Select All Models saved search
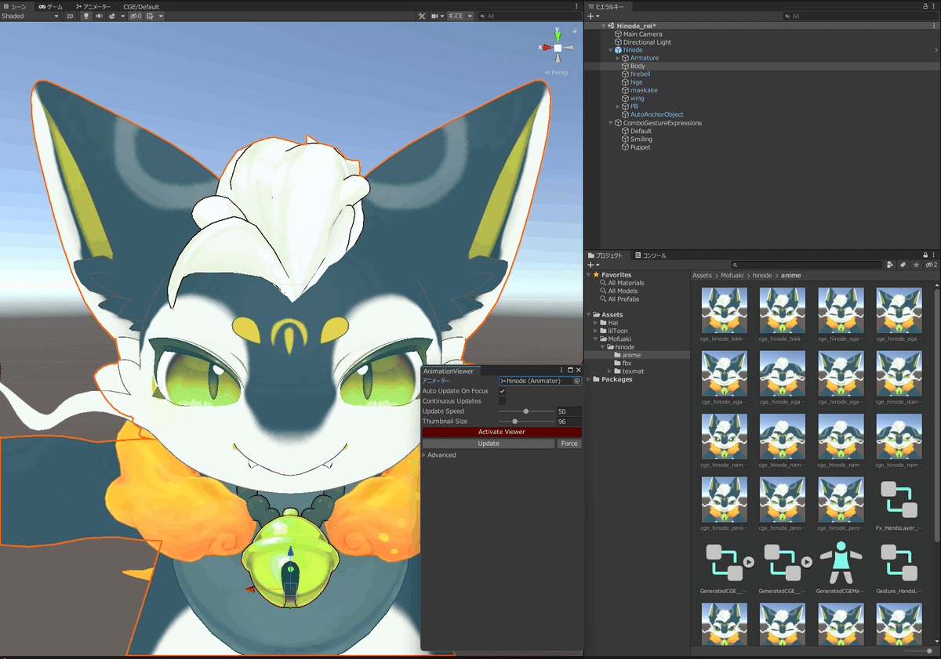This screenshot has height=659, width=941. pyautogui.click(x=623, y=291)
